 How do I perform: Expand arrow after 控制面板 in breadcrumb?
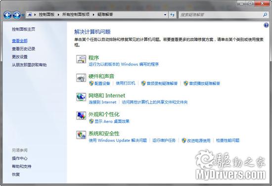click(x=58, y=14)
